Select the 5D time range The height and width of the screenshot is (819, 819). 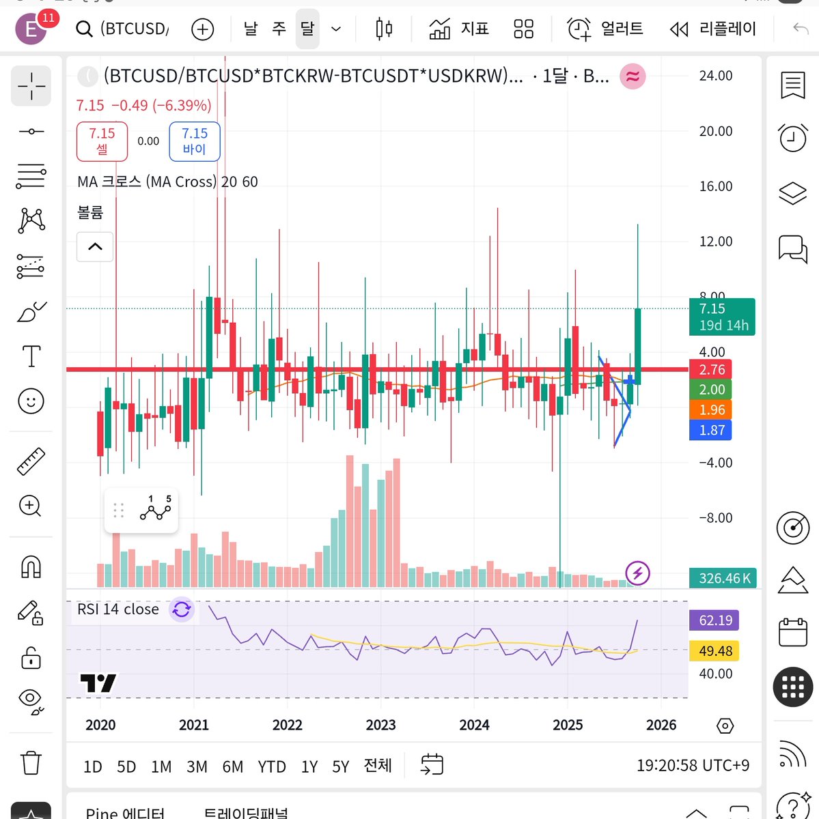pyautogui.click(x=126, y=766)
